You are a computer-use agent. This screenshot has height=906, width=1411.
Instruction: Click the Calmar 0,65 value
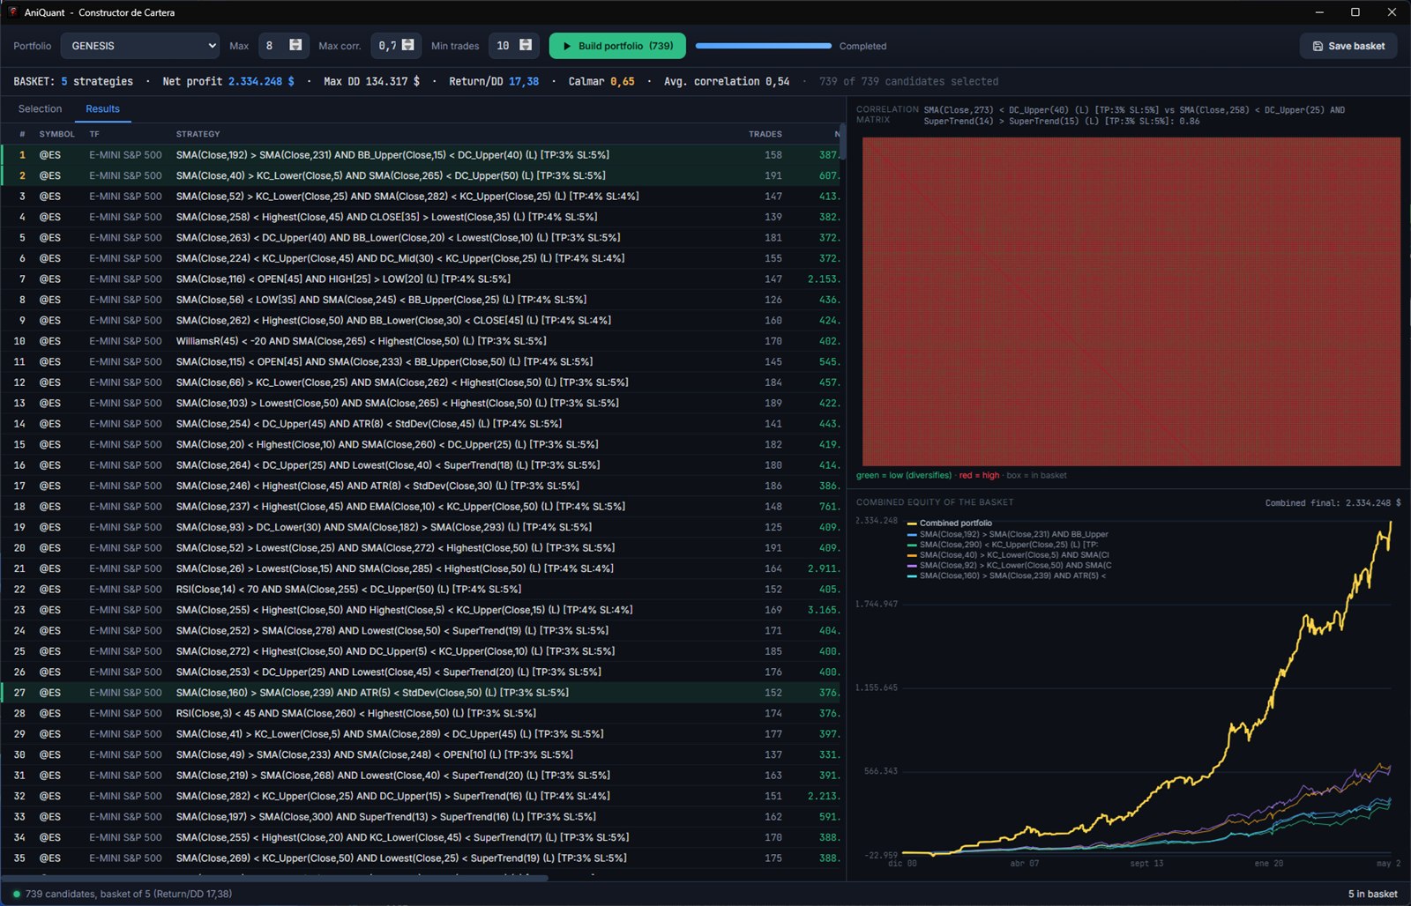tap(623, 81)
